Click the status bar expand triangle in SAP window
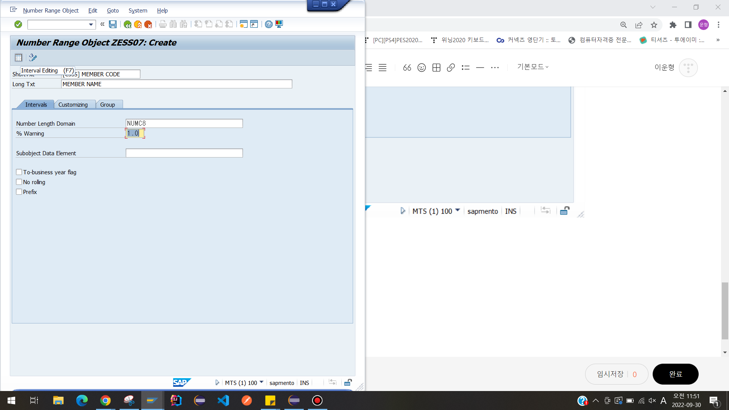Screen dimensions: 729x410 (217, 383)
